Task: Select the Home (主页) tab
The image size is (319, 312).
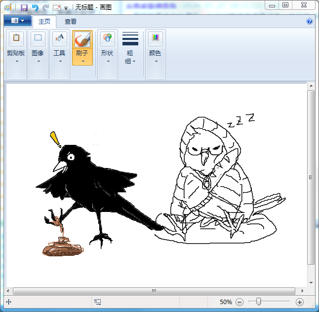Action: (44, 22)
